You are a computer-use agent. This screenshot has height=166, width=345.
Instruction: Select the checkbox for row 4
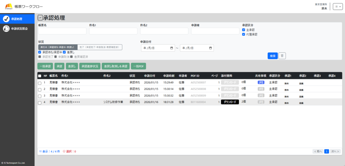coord(40,102)
